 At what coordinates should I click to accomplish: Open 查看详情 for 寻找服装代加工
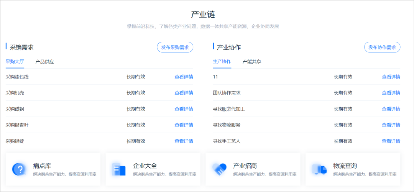pos(391,109)
